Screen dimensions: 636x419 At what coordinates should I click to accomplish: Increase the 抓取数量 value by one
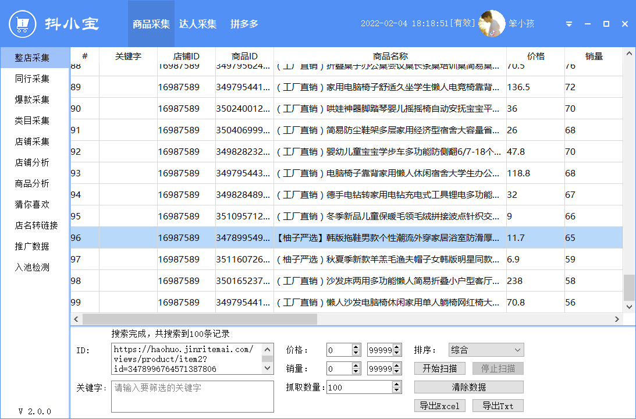(x=397, y=384)
